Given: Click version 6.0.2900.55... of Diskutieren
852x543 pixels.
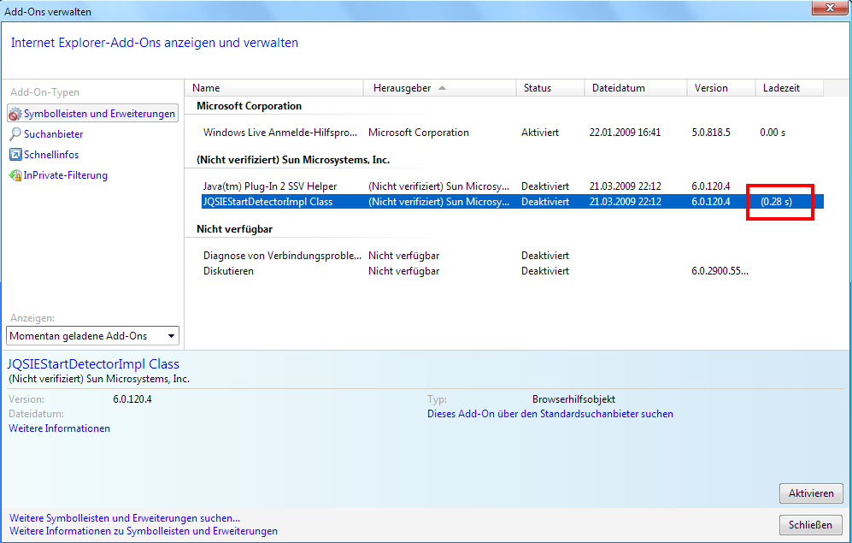Looking at the screenshot, I should click(720, 271).
